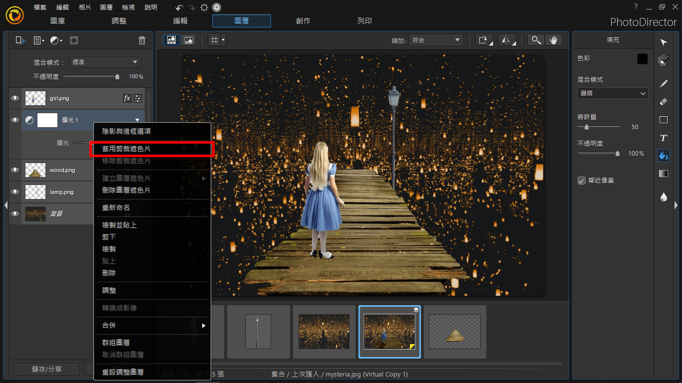Click the fx icon on girl.png layer

coord(127,98)
